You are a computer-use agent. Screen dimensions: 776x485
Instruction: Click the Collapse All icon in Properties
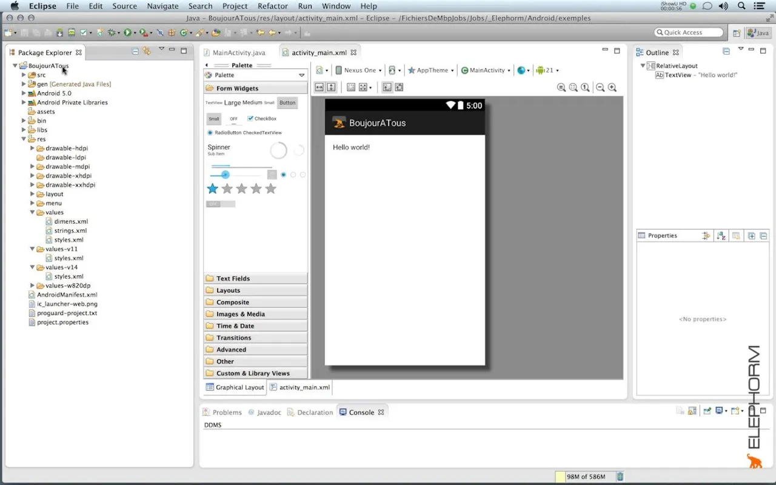(763, 236)
